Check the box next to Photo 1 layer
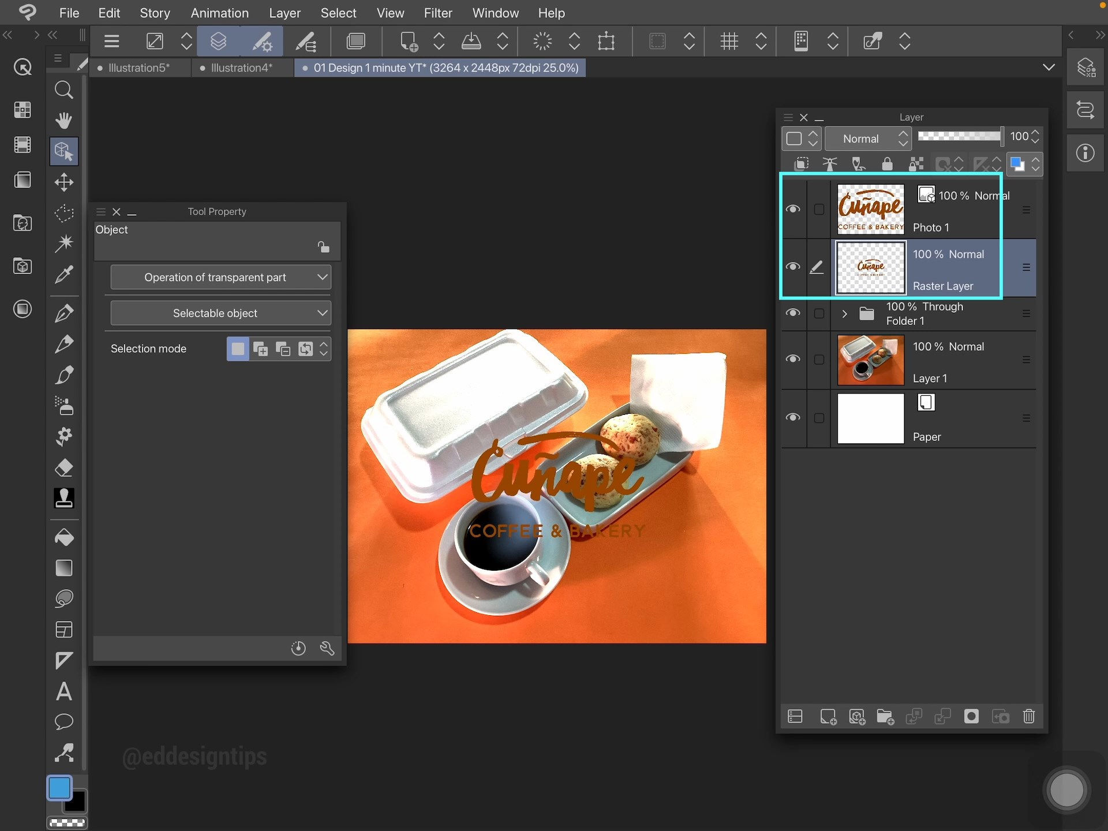Screen dimensions: 1108x831 coord(819,209)
